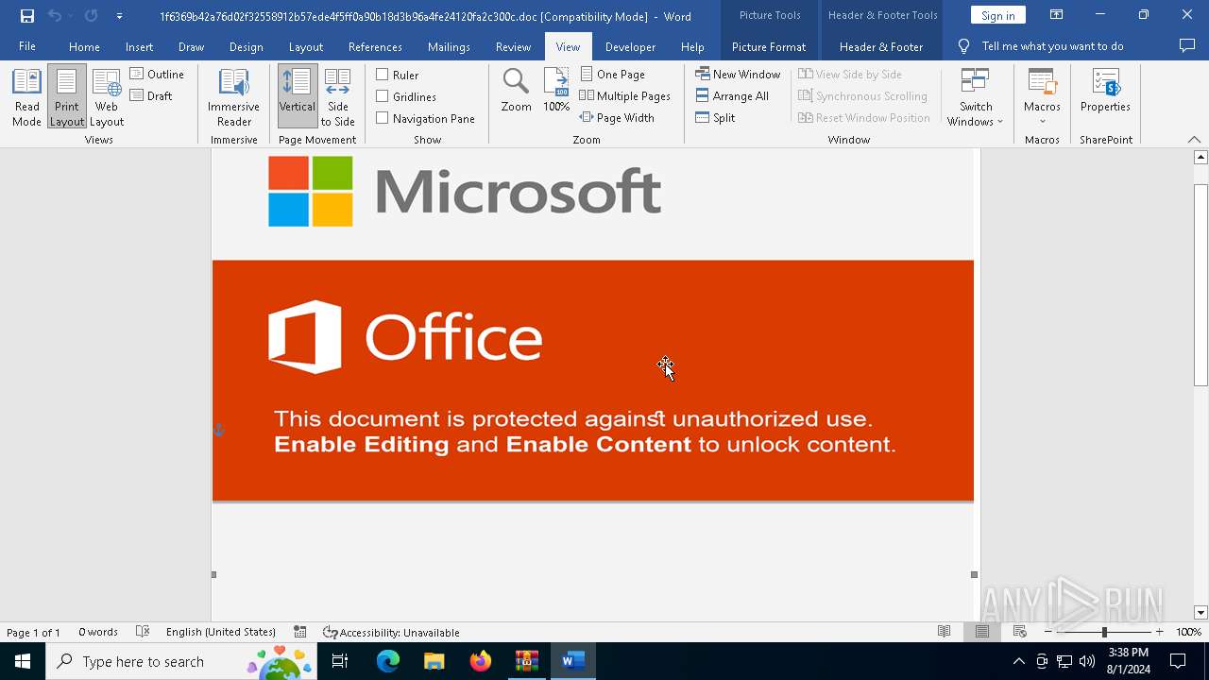Open the Picture Format tab

tap(769, 46)
